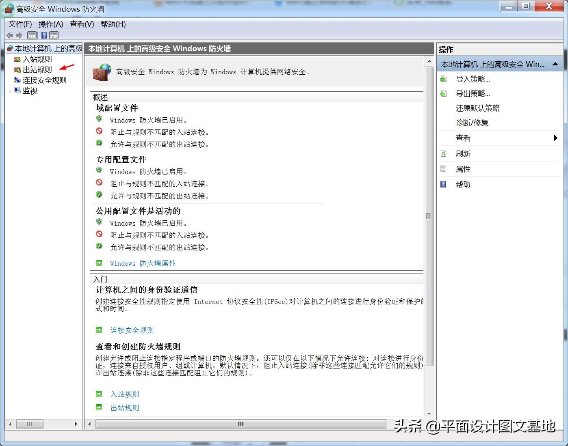Select the 出站规则 firewall icon in tree
The image size is (568, 446).
point(17,69)
